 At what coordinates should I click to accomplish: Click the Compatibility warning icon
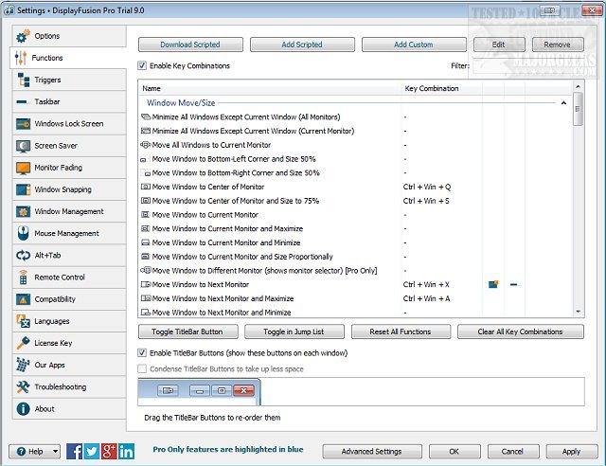tap(23, 299)
